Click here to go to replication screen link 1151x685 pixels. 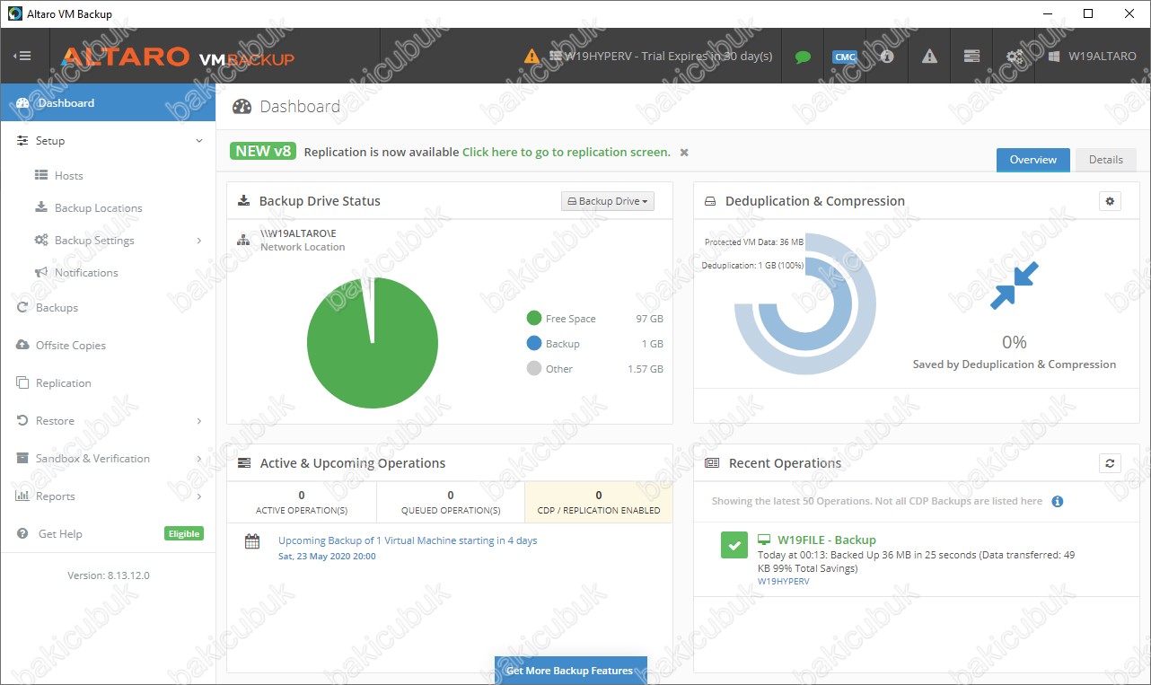[567, 153]
